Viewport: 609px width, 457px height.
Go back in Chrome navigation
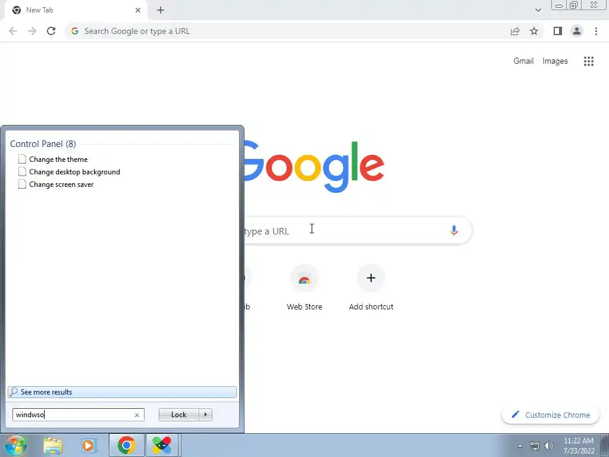tap(13, 31)
